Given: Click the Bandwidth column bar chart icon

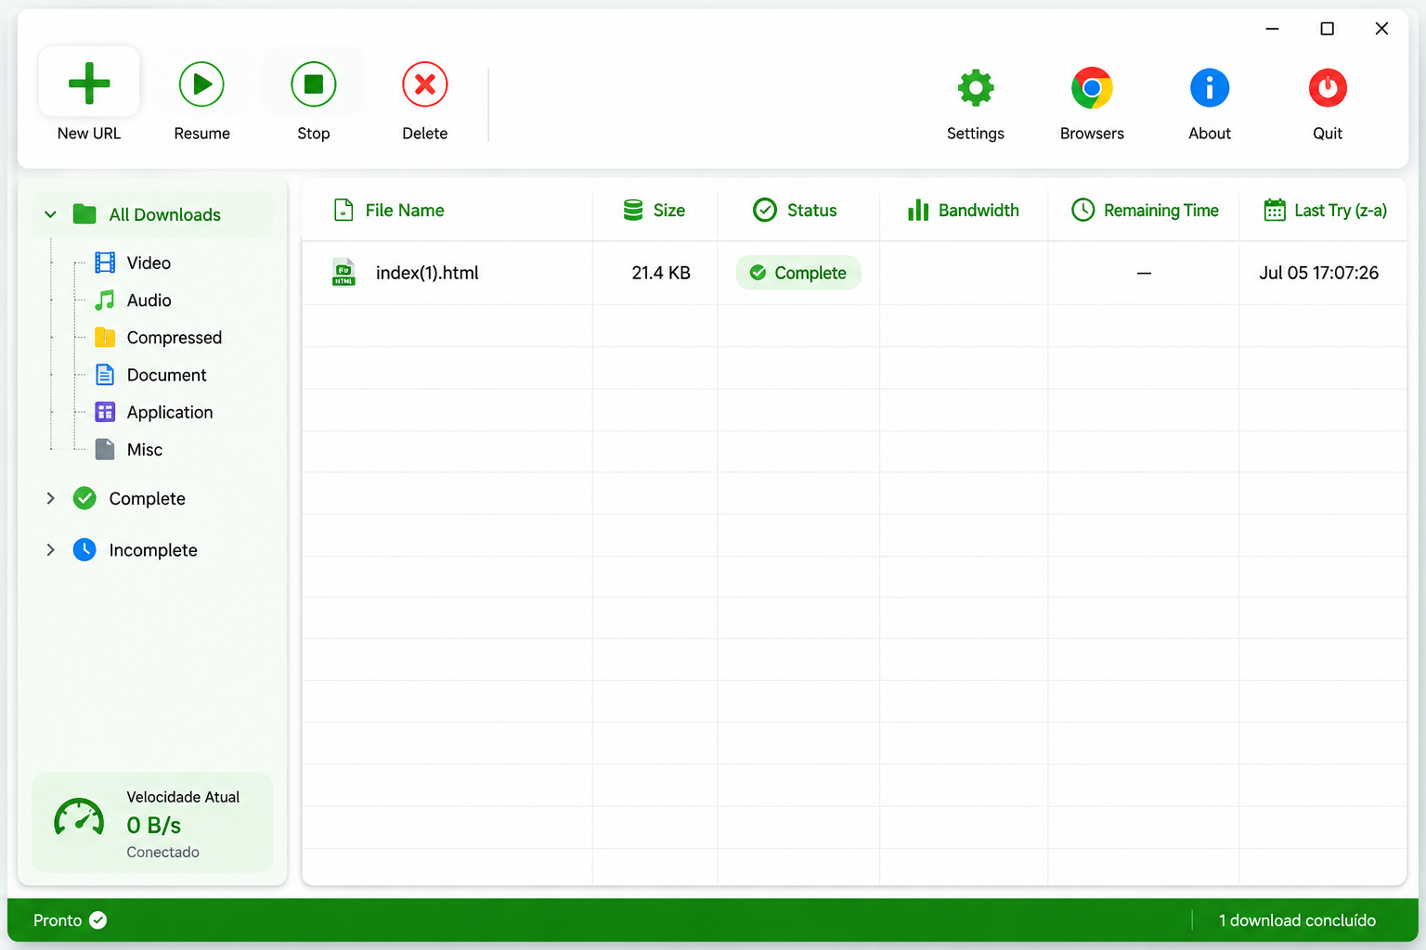Looking at the screenshot, I should click(918, 211).
